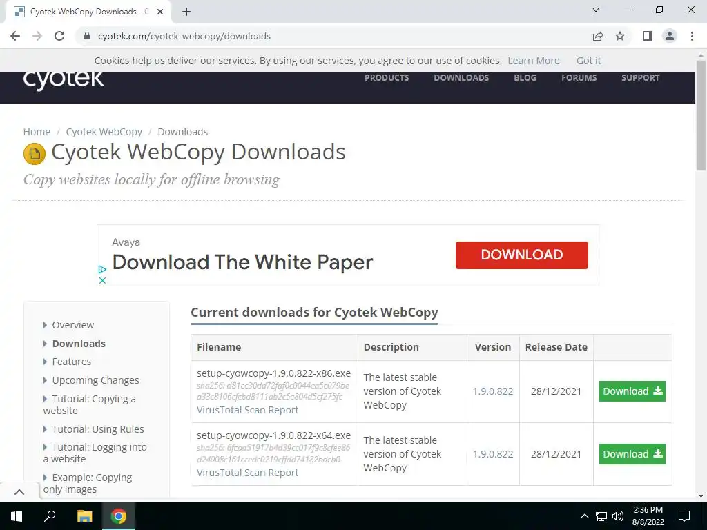Click the Downloads breadcrumb
This screenshot has height=530, width=707.
(x=182, y=132)
